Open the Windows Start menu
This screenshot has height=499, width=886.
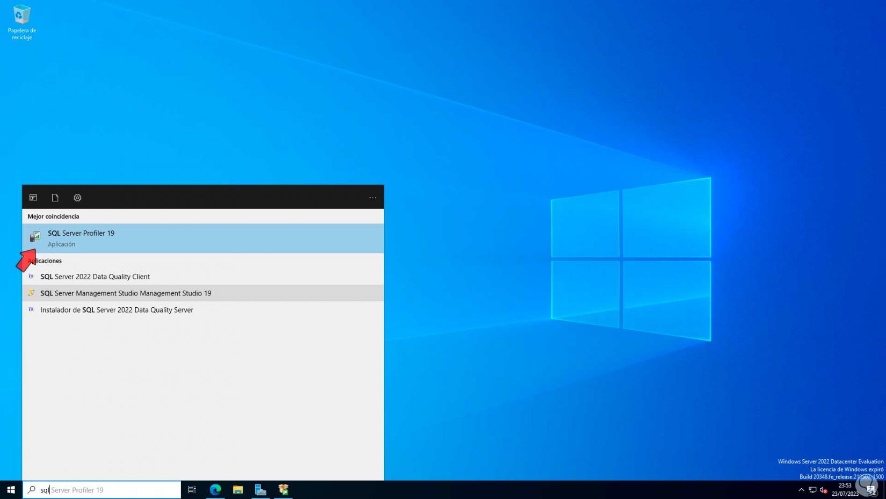pos(11,490)
